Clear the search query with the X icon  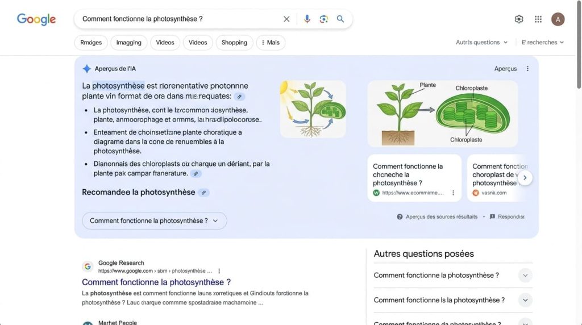click(286, 19)
